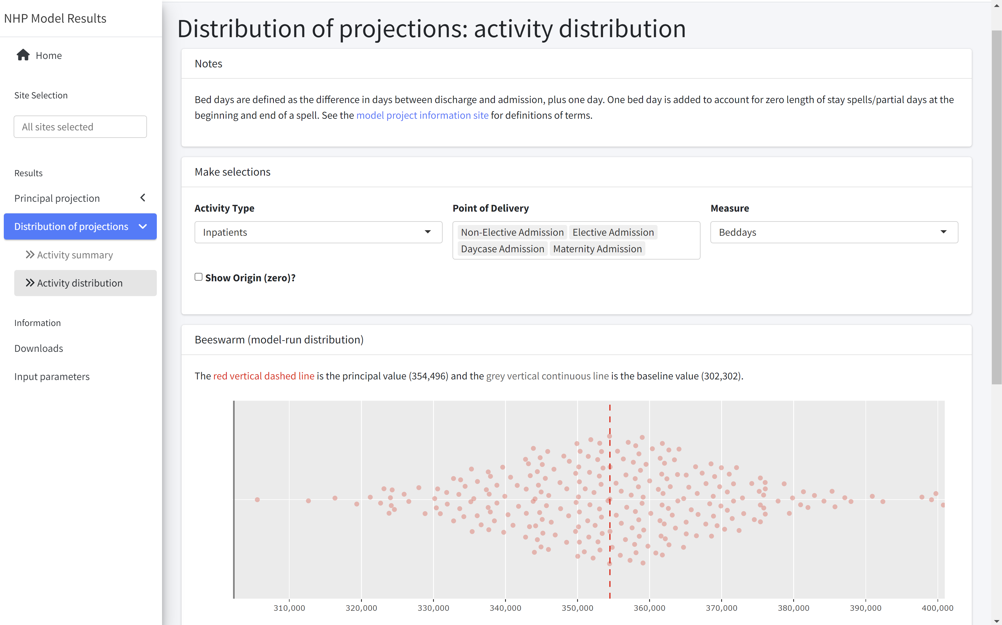
Task: Click the Home icon in the sidebar
Action: 23,55
